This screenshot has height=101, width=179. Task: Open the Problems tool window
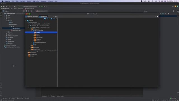12,98
